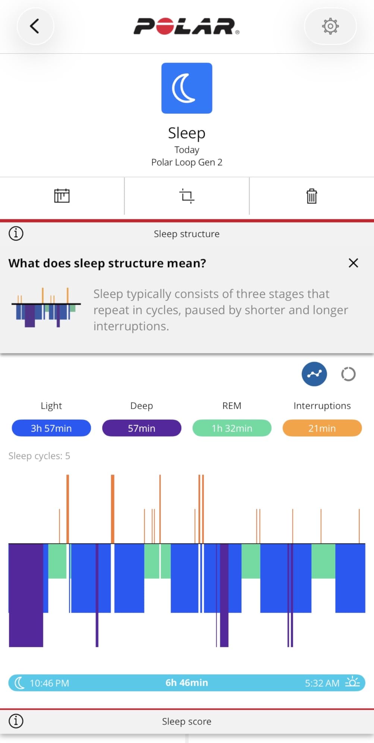Tap the Sleep score info icon
374x743 pixels.
(x=16, y=721)
